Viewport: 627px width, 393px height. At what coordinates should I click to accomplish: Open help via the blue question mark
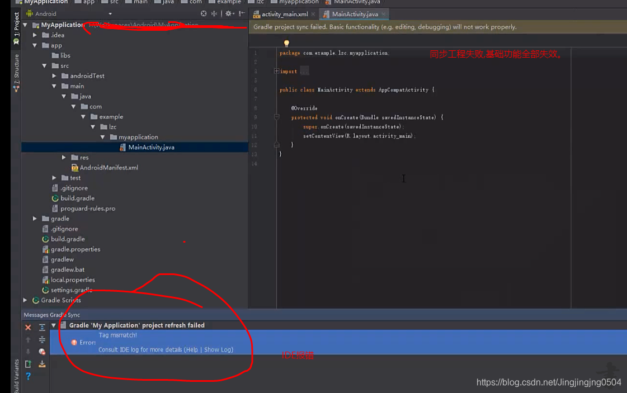(28, 376)
